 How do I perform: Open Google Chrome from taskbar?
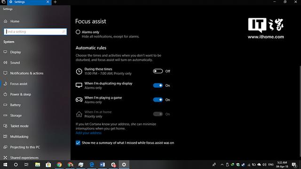pos(59,165)
